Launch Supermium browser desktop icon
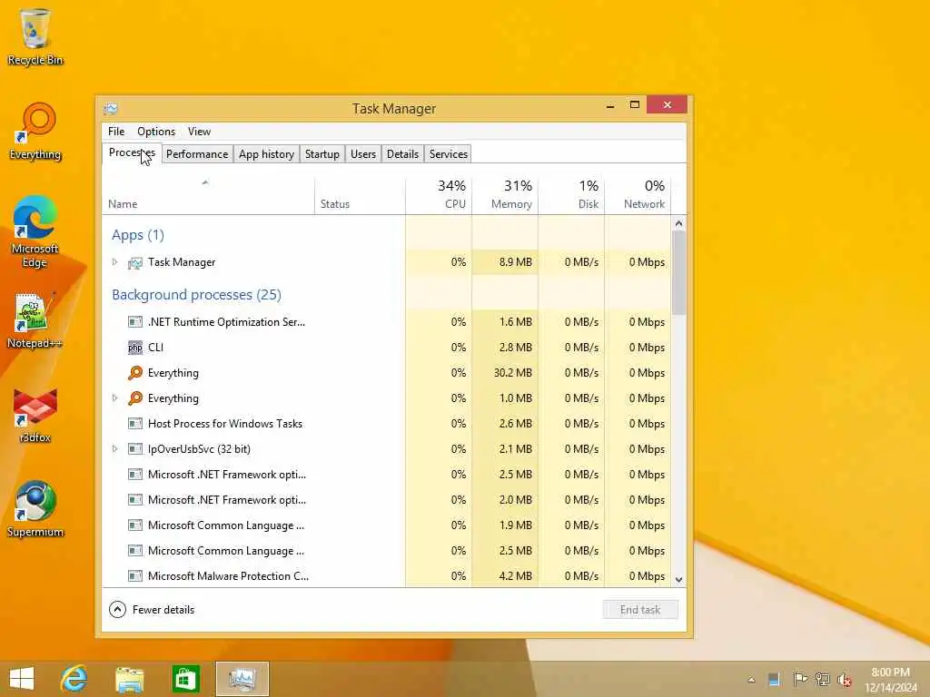This screenshot has height=697, width=930. point(35,509)
